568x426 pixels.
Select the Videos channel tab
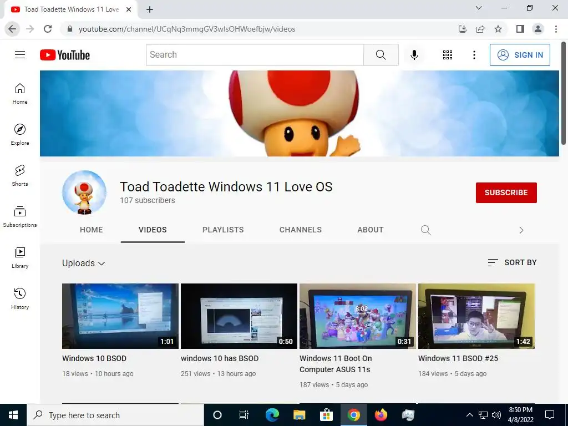[153, 230]
